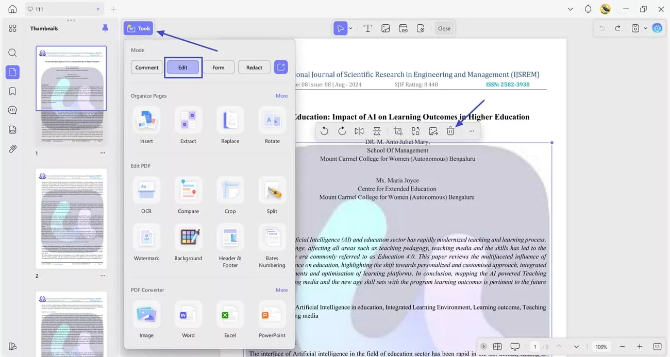Expand the cursor tool dropdown arrow
This screenshot has width=670, height=357.
[350, 28]
